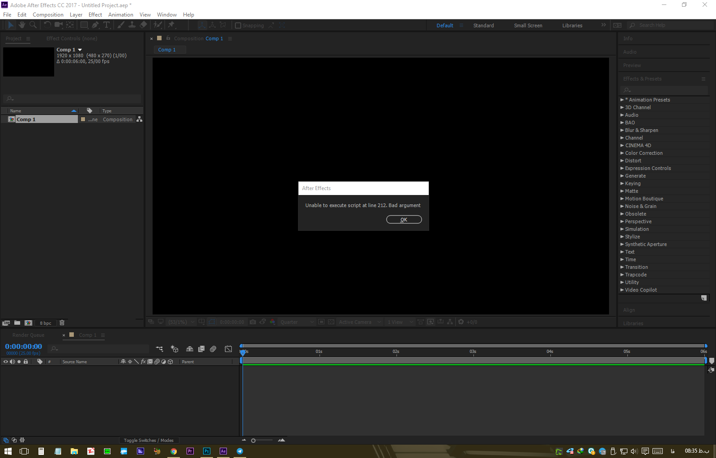The width and height of the screenshot is (716, 458).
Task: Expand the Color Correction effects category
Action: coord(622,153)
